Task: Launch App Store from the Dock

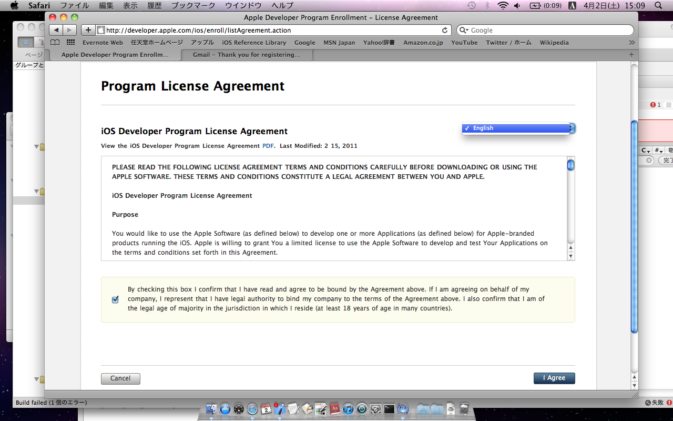Action: point(226,409)
